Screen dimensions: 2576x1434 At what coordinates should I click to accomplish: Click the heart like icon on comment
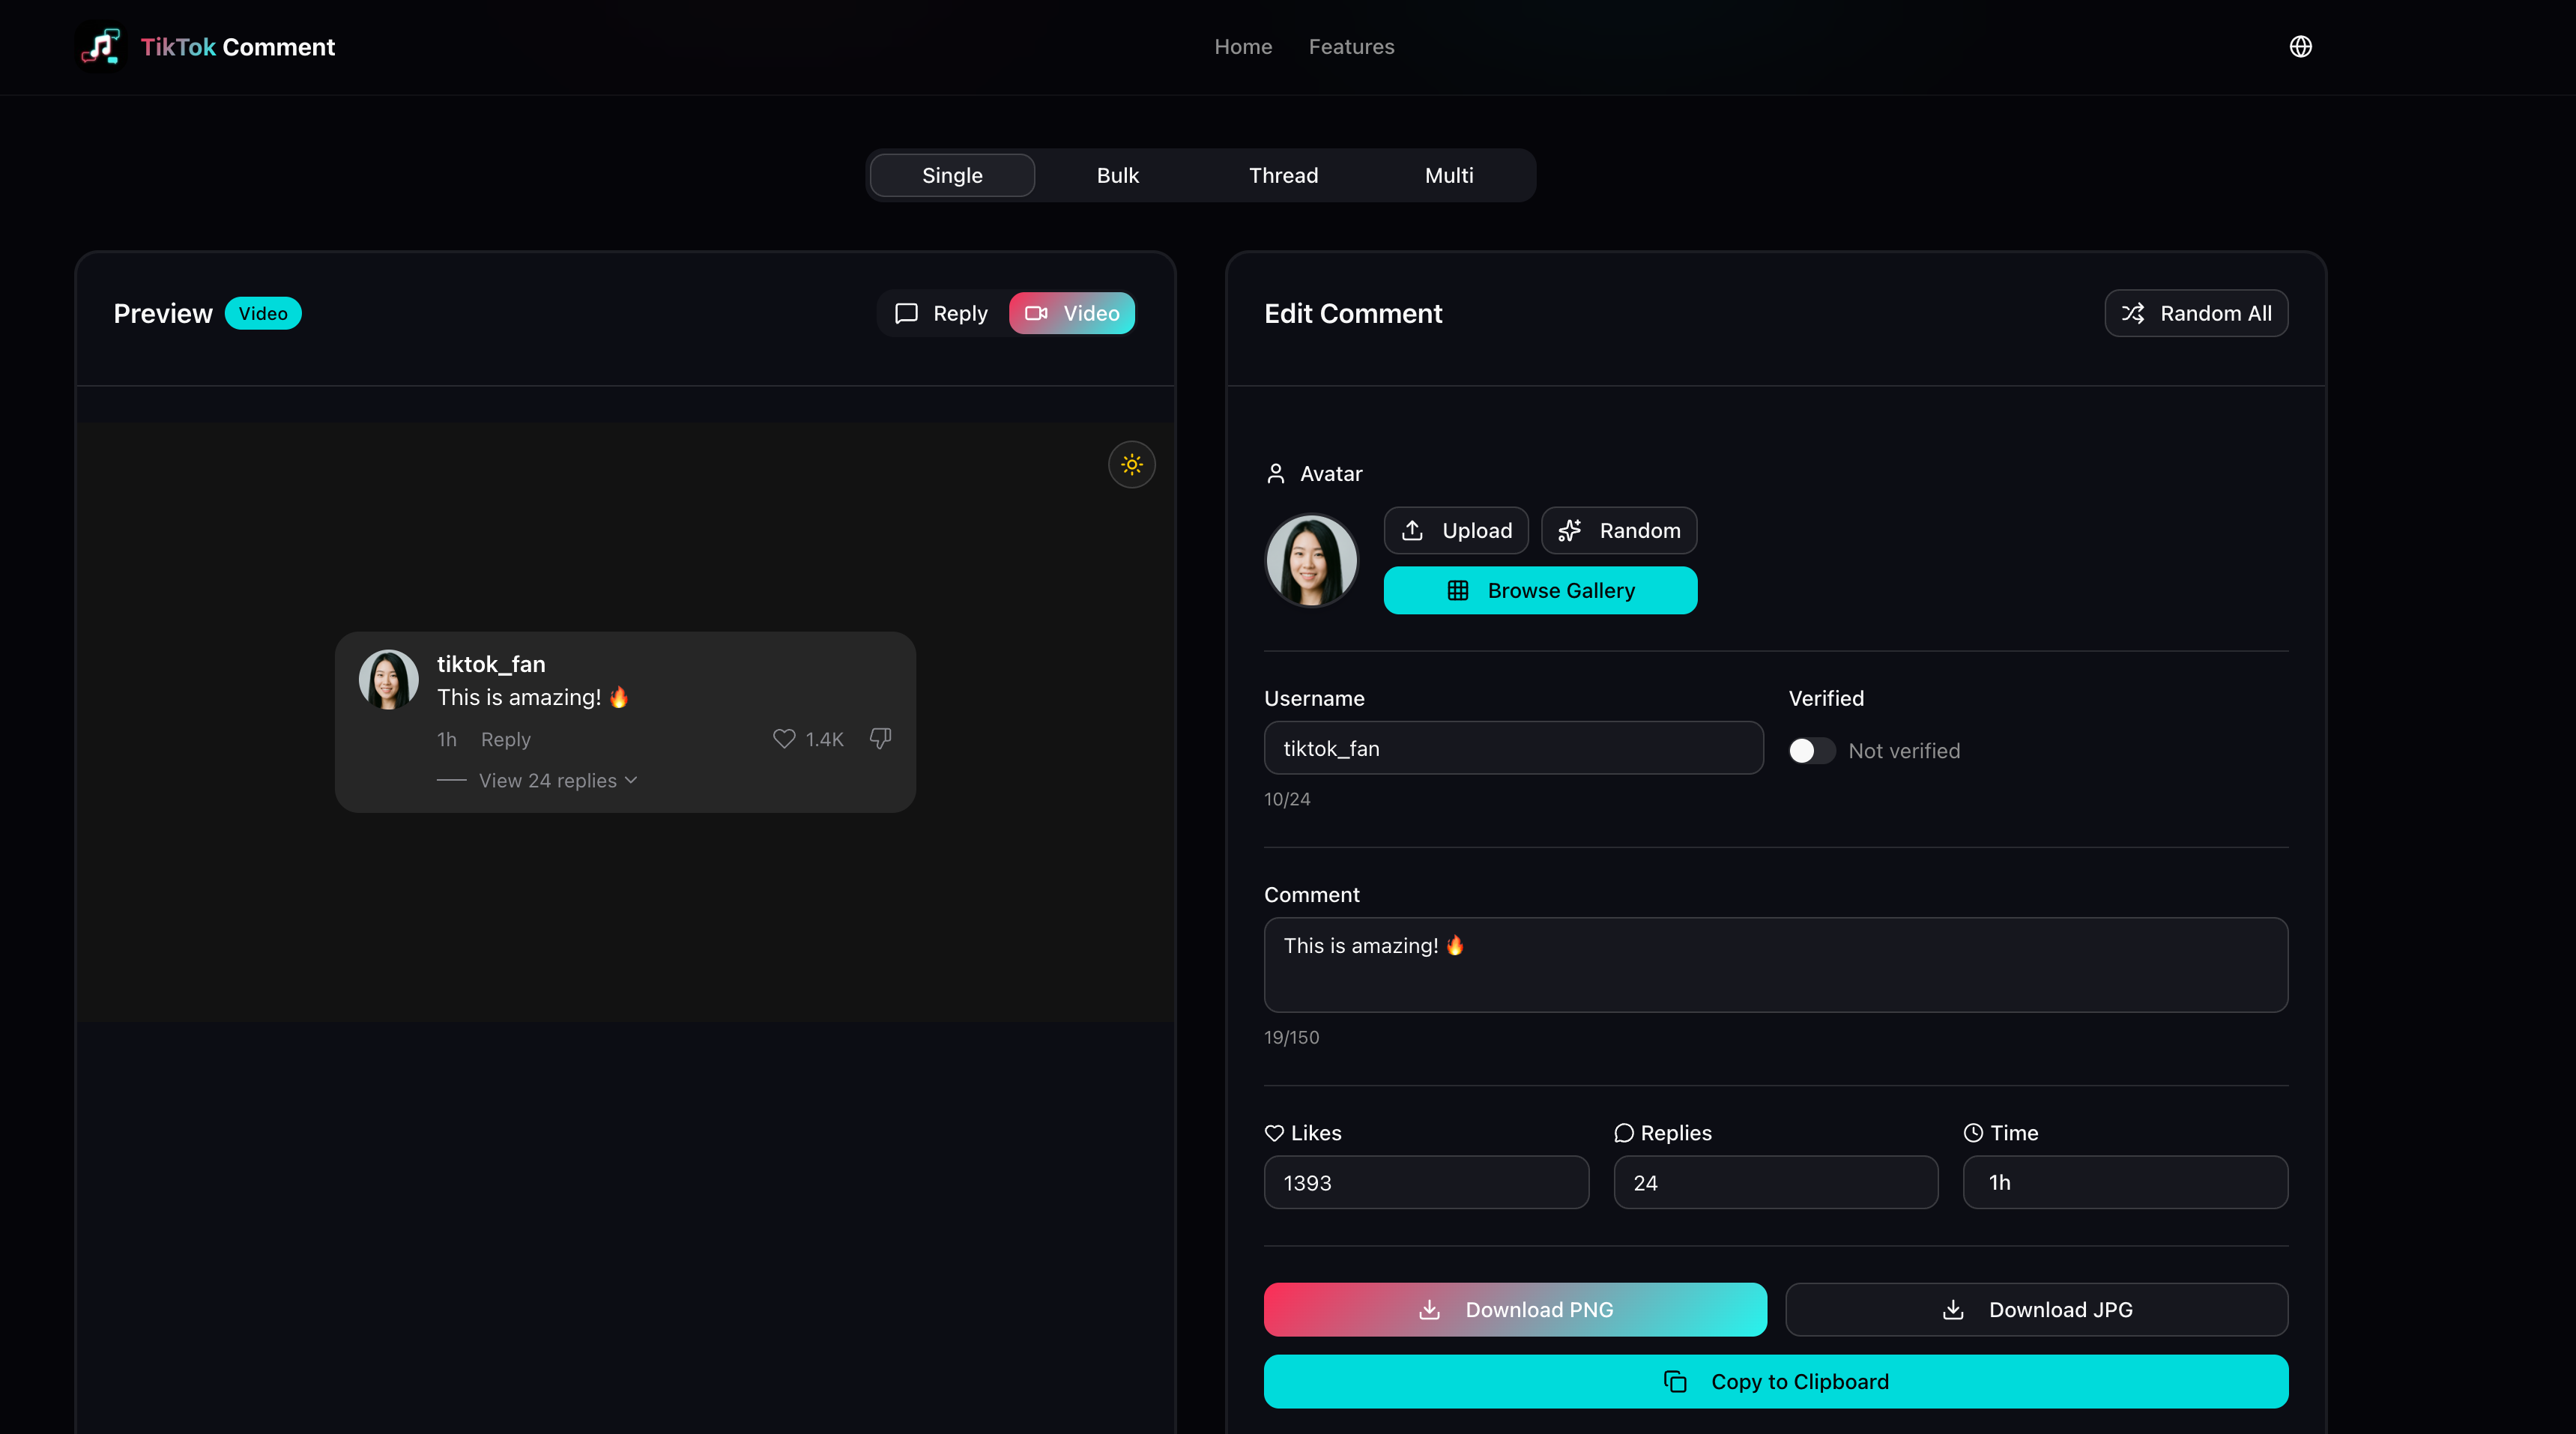click(x=784, y=739)
